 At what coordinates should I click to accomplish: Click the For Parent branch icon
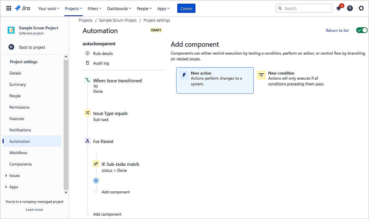(x=87, y=141)
